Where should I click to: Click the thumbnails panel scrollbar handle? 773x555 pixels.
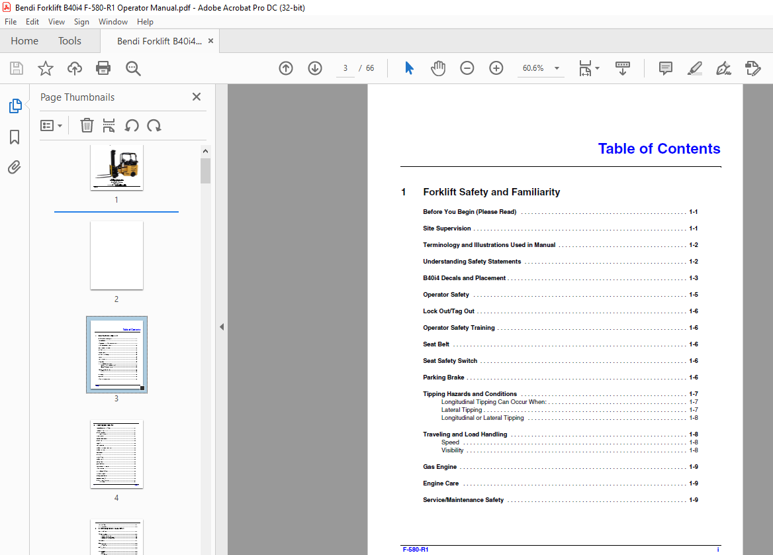pos(206,171)
